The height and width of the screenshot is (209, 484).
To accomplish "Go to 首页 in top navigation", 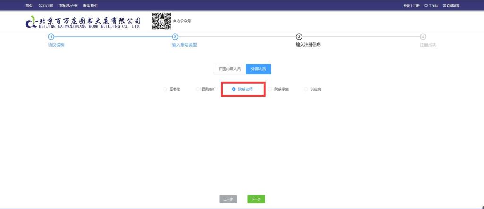I will pos(29,6).
